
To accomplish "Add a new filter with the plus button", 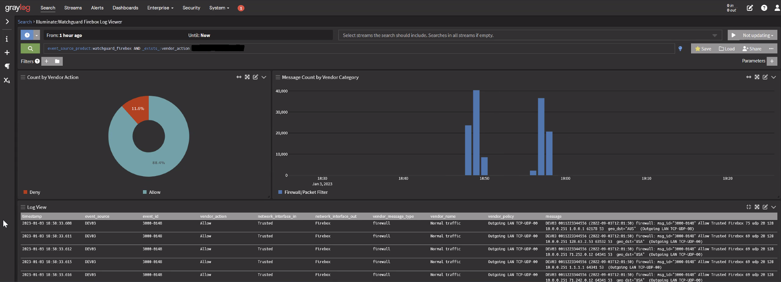I will 46,61.
